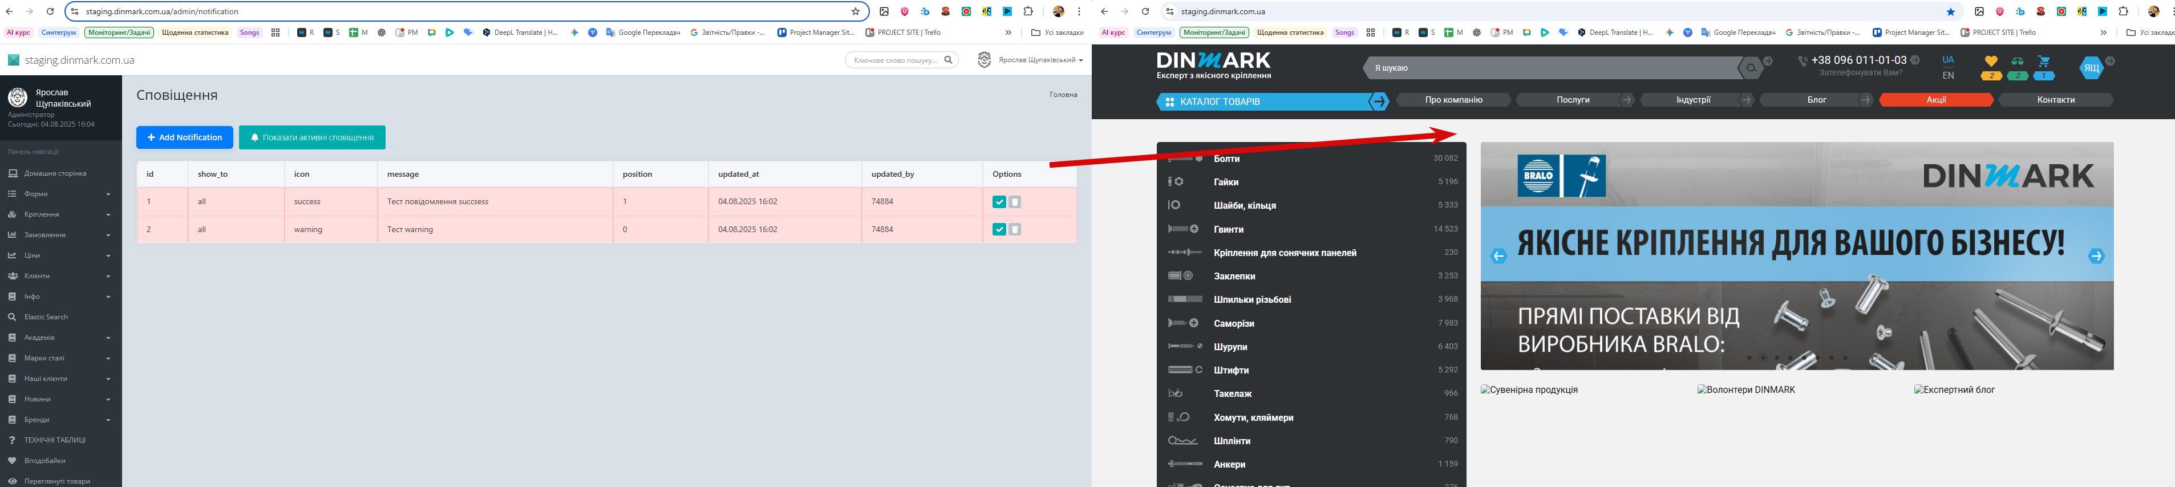Expand the Марки сталі sidebar menu
This screenshot has height=487, width=2175.
[61, 358]
